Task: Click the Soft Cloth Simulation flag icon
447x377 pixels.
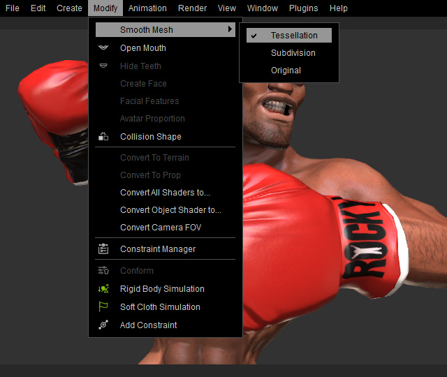Action: pos(103,307)
